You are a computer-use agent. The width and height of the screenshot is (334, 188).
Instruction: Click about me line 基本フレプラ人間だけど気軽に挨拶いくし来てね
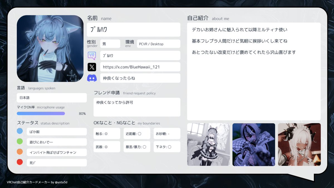(x=240, y=41)
